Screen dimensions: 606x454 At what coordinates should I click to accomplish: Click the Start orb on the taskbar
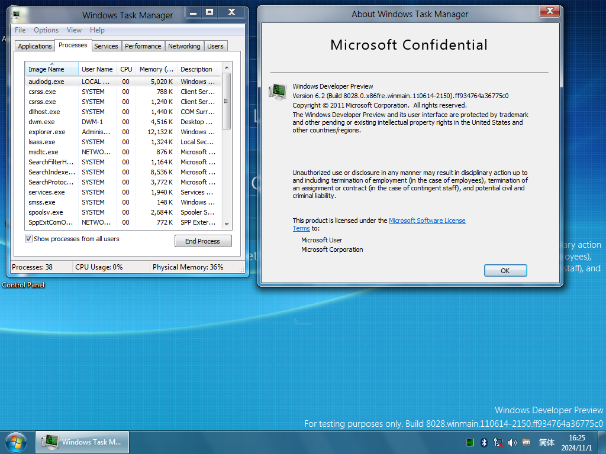point(16,442)
